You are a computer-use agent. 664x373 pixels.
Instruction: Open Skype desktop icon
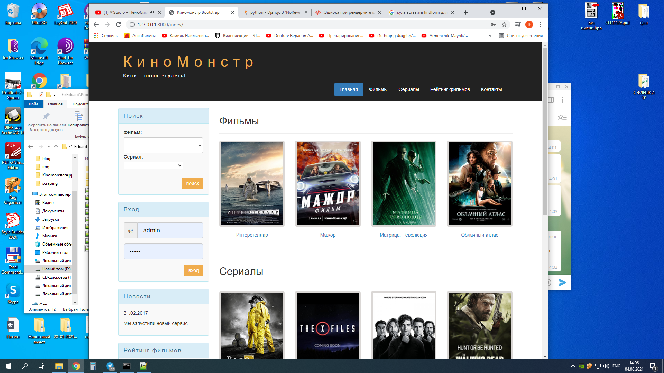(x=13, y=294)
